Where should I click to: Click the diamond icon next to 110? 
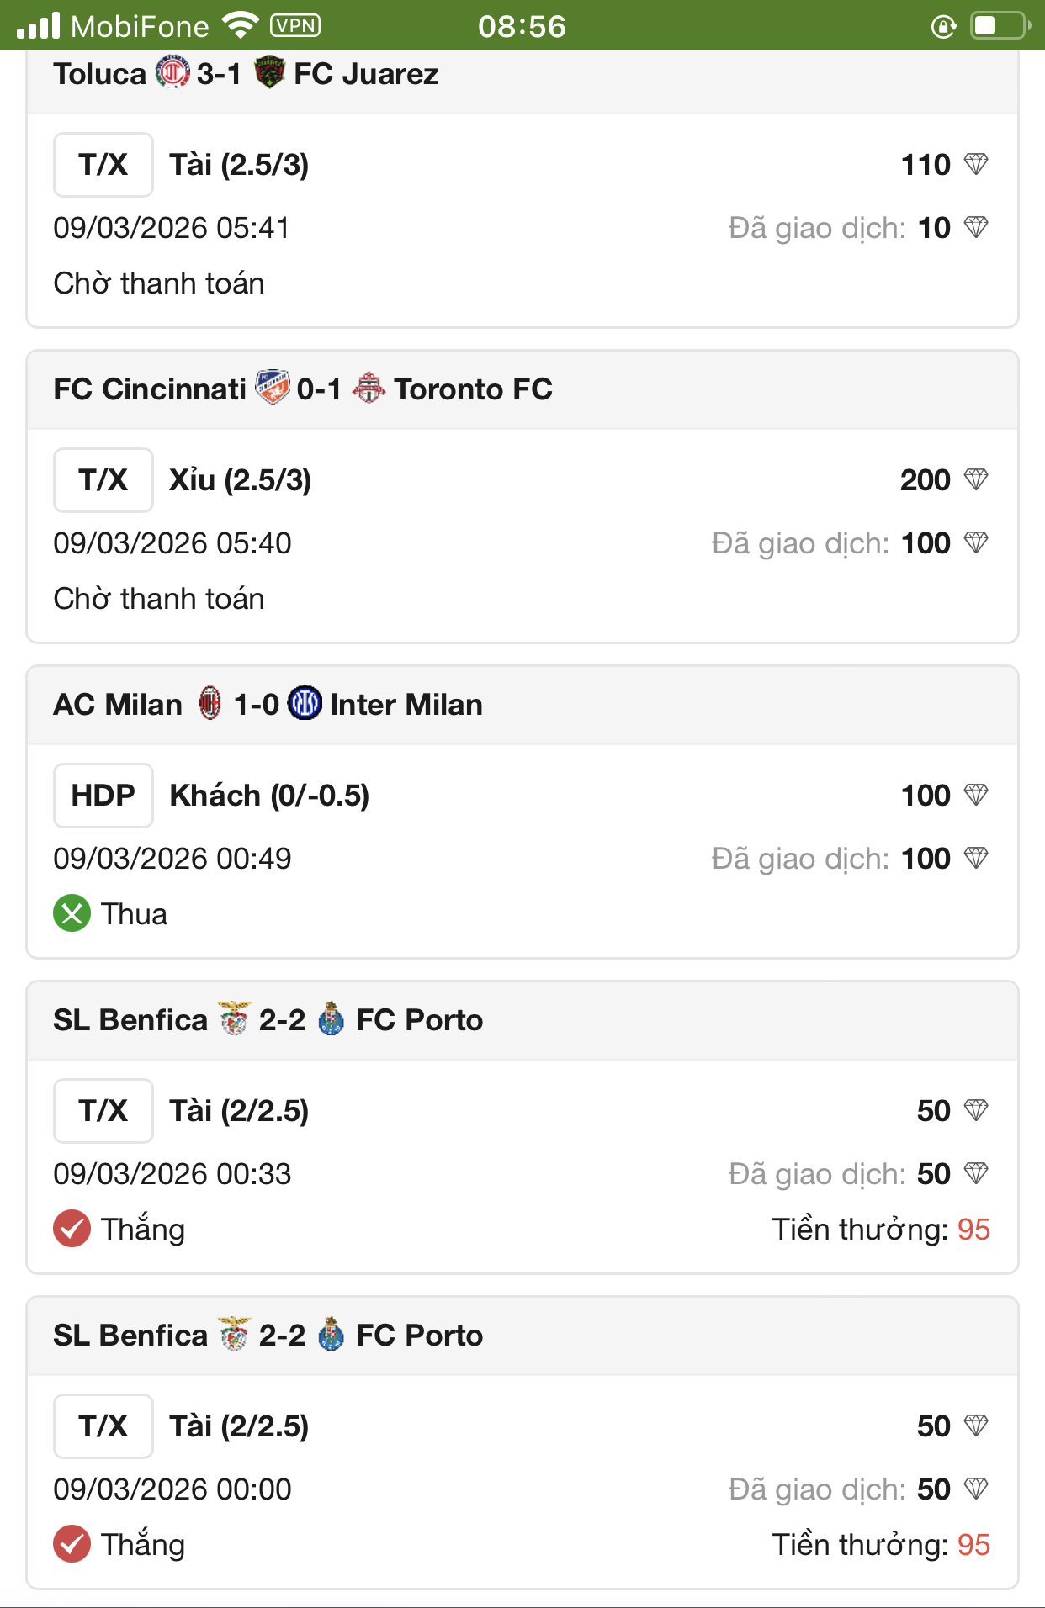tap(976, 164)
